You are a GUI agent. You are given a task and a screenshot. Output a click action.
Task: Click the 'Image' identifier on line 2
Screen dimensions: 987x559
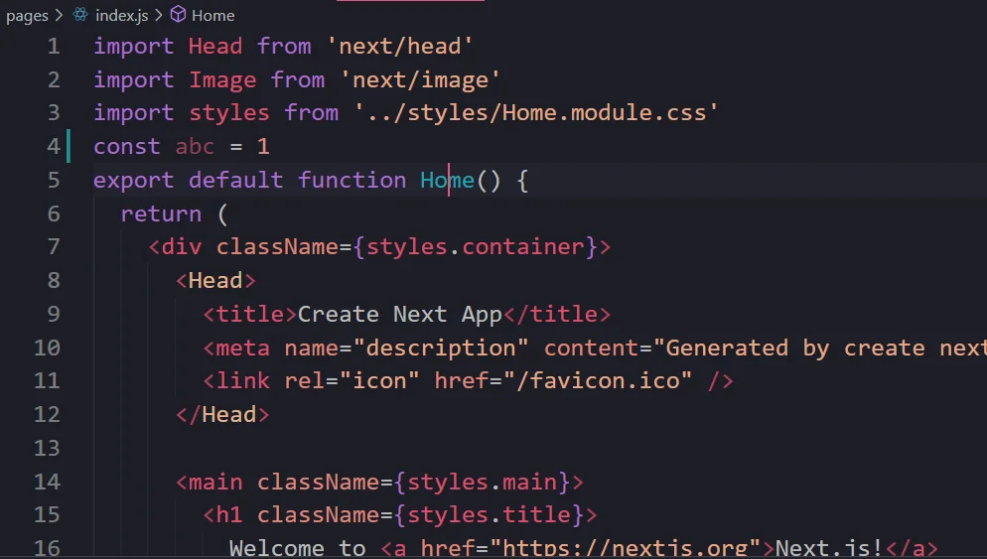[222, 80]
